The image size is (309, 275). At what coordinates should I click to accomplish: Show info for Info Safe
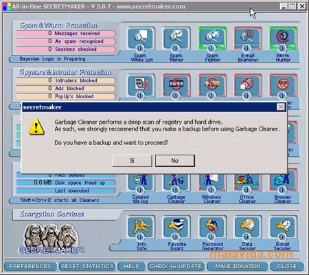[140, 236]
